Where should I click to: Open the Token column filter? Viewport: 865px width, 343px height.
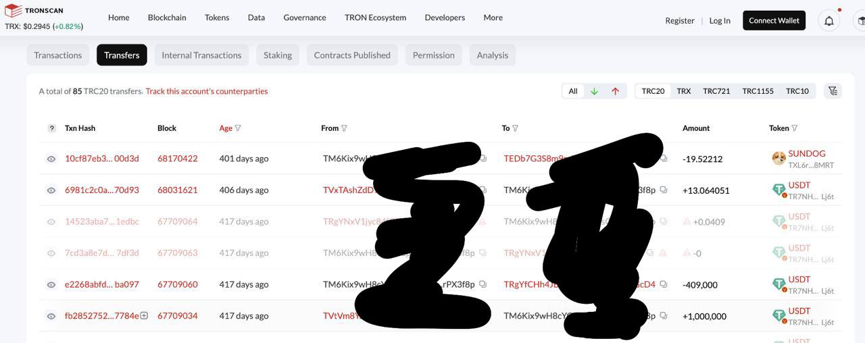[x=795, y=128]
